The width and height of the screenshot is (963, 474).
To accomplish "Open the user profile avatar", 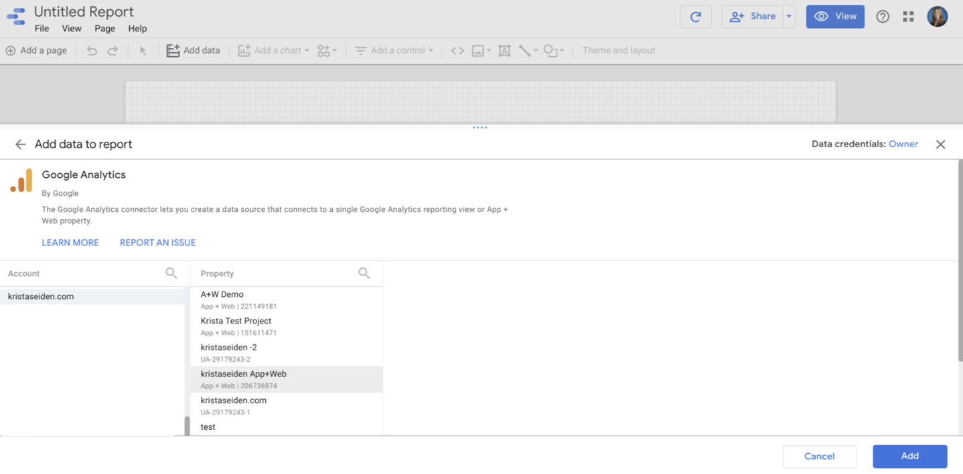I will pos(937,17).
